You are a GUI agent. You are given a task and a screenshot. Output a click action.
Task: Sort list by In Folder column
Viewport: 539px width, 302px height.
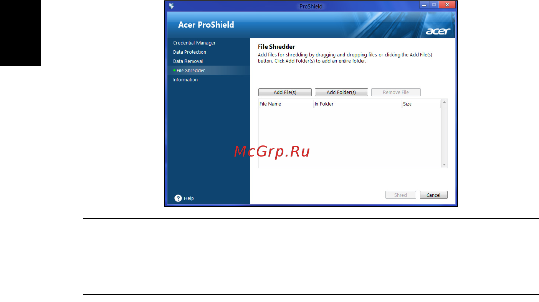click(357, 104)
